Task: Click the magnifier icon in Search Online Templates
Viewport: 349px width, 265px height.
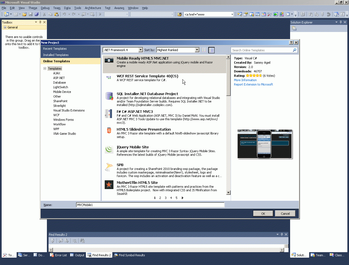Action: click(294, 50)
